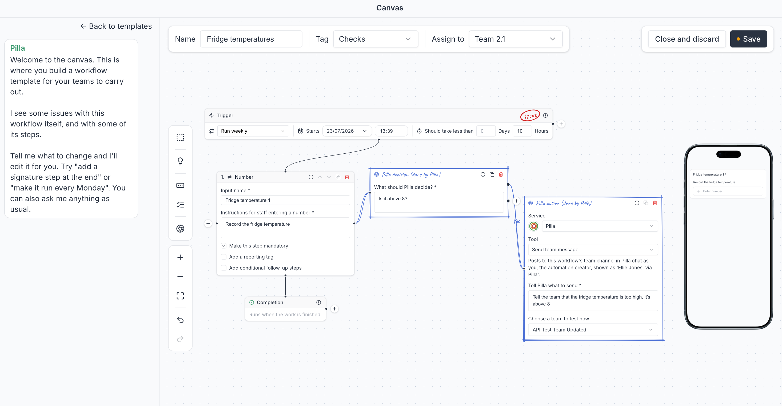Move the Number step up
Image resolution: width=782 pixels, height=406 pixels.
320,177
